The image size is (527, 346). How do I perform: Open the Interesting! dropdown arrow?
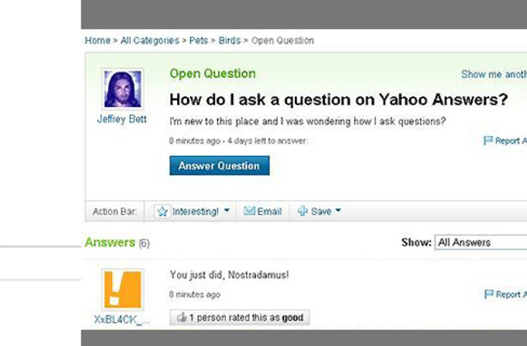227,211
